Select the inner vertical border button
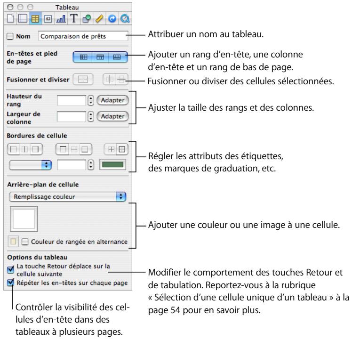352x340 pixels. click(25, 149)
